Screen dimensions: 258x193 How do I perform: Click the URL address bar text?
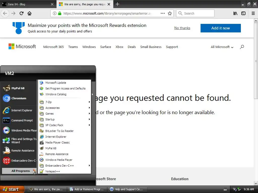point(107,13)
